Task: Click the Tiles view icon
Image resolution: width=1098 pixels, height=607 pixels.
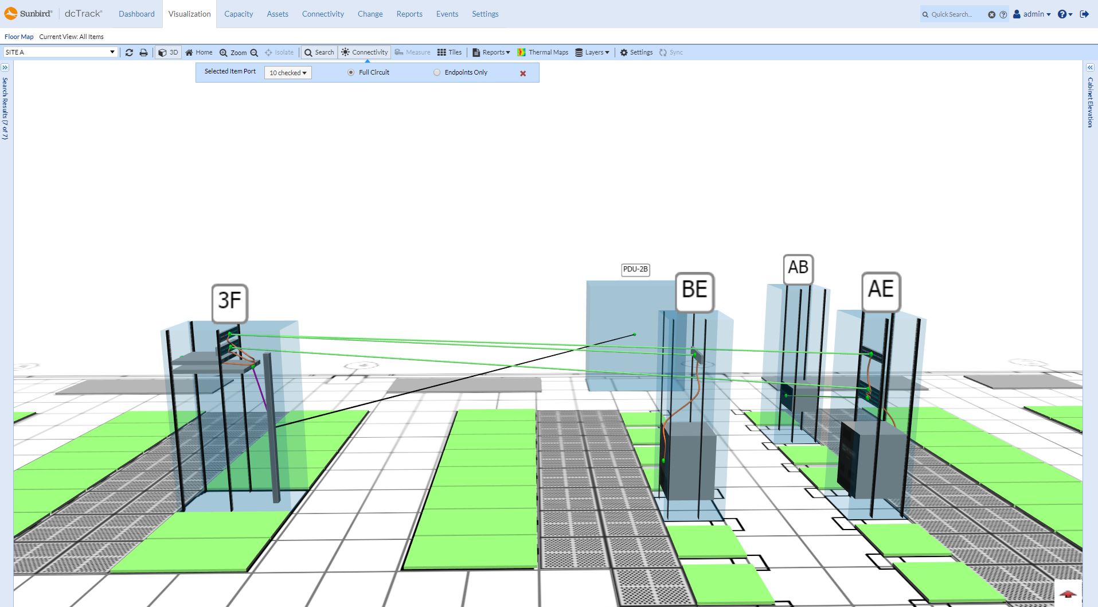Action: 450,52
